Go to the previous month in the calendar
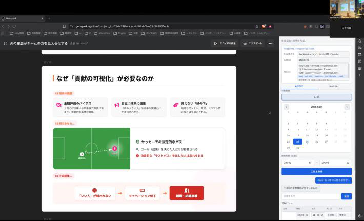Image resolution: width=364 pixels, height=221 pixels. (x=286, y=107)
